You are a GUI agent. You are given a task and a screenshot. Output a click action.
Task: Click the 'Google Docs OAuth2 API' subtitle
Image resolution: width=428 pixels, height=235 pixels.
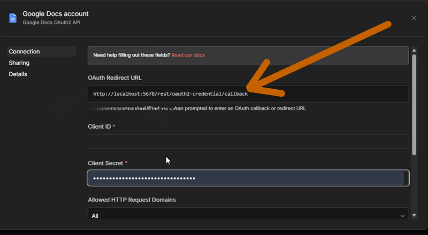tap(51, 22)
